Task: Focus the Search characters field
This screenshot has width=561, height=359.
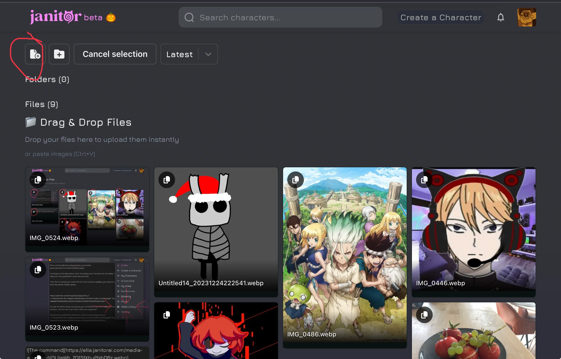Action: pos(280,17)
